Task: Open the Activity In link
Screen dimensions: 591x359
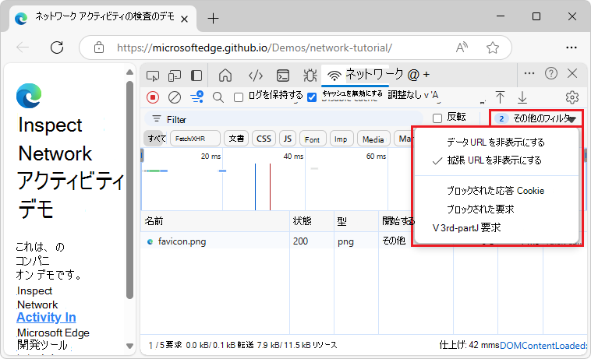Action: click(46, 317)
